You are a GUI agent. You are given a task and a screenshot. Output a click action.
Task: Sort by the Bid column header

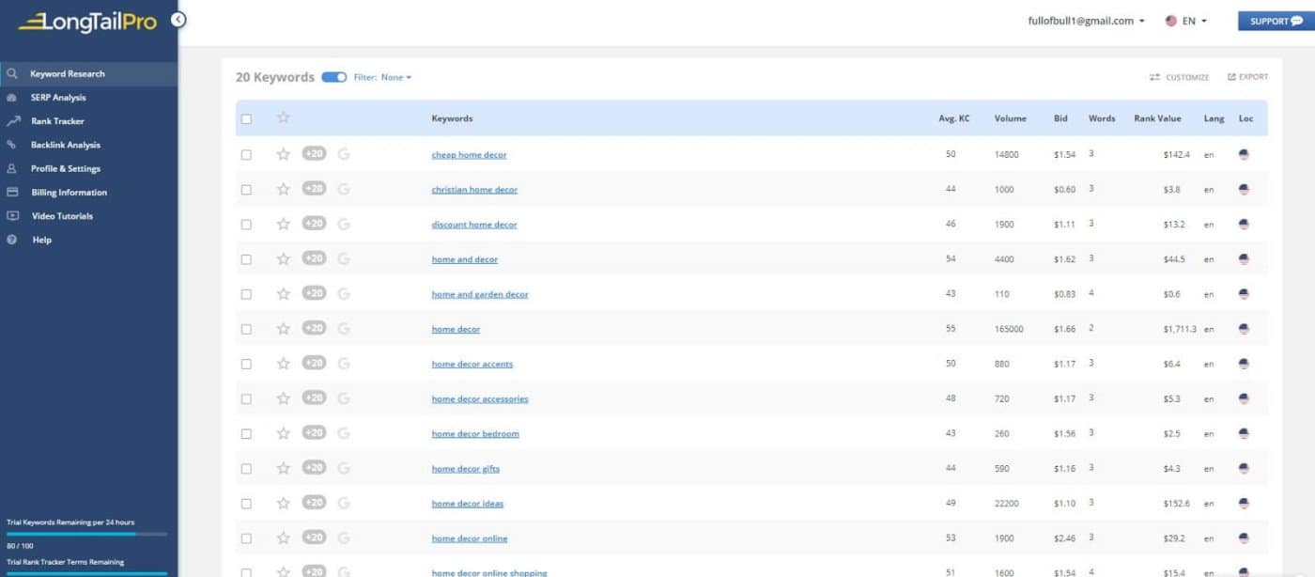[x=1060, y=118]
